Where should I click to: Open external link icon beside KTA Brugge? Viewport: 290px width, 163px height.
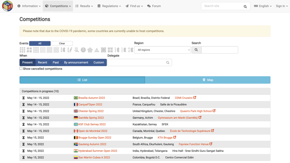pos(174,137)
